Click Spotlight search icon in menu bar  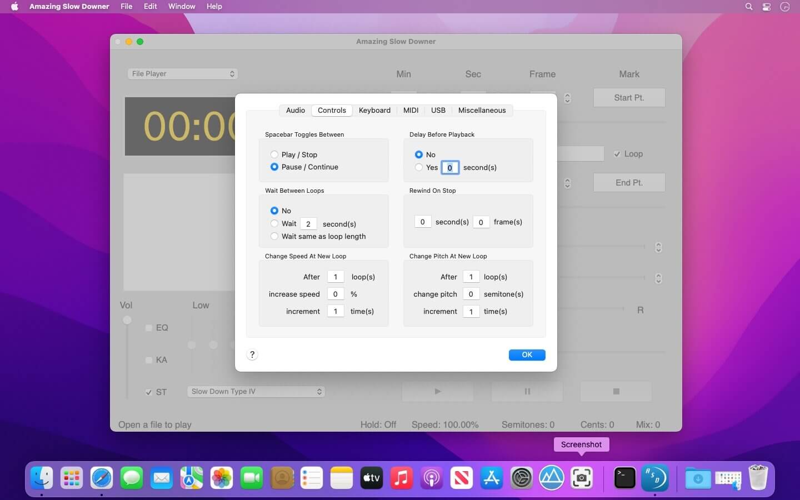point(749,7)
